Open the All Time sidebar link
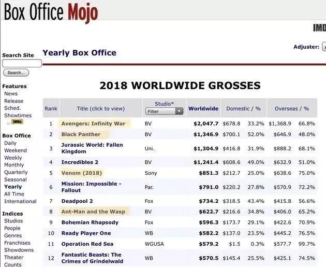The width and height of the screenshot is (326, 267). [x=14, y=194]
